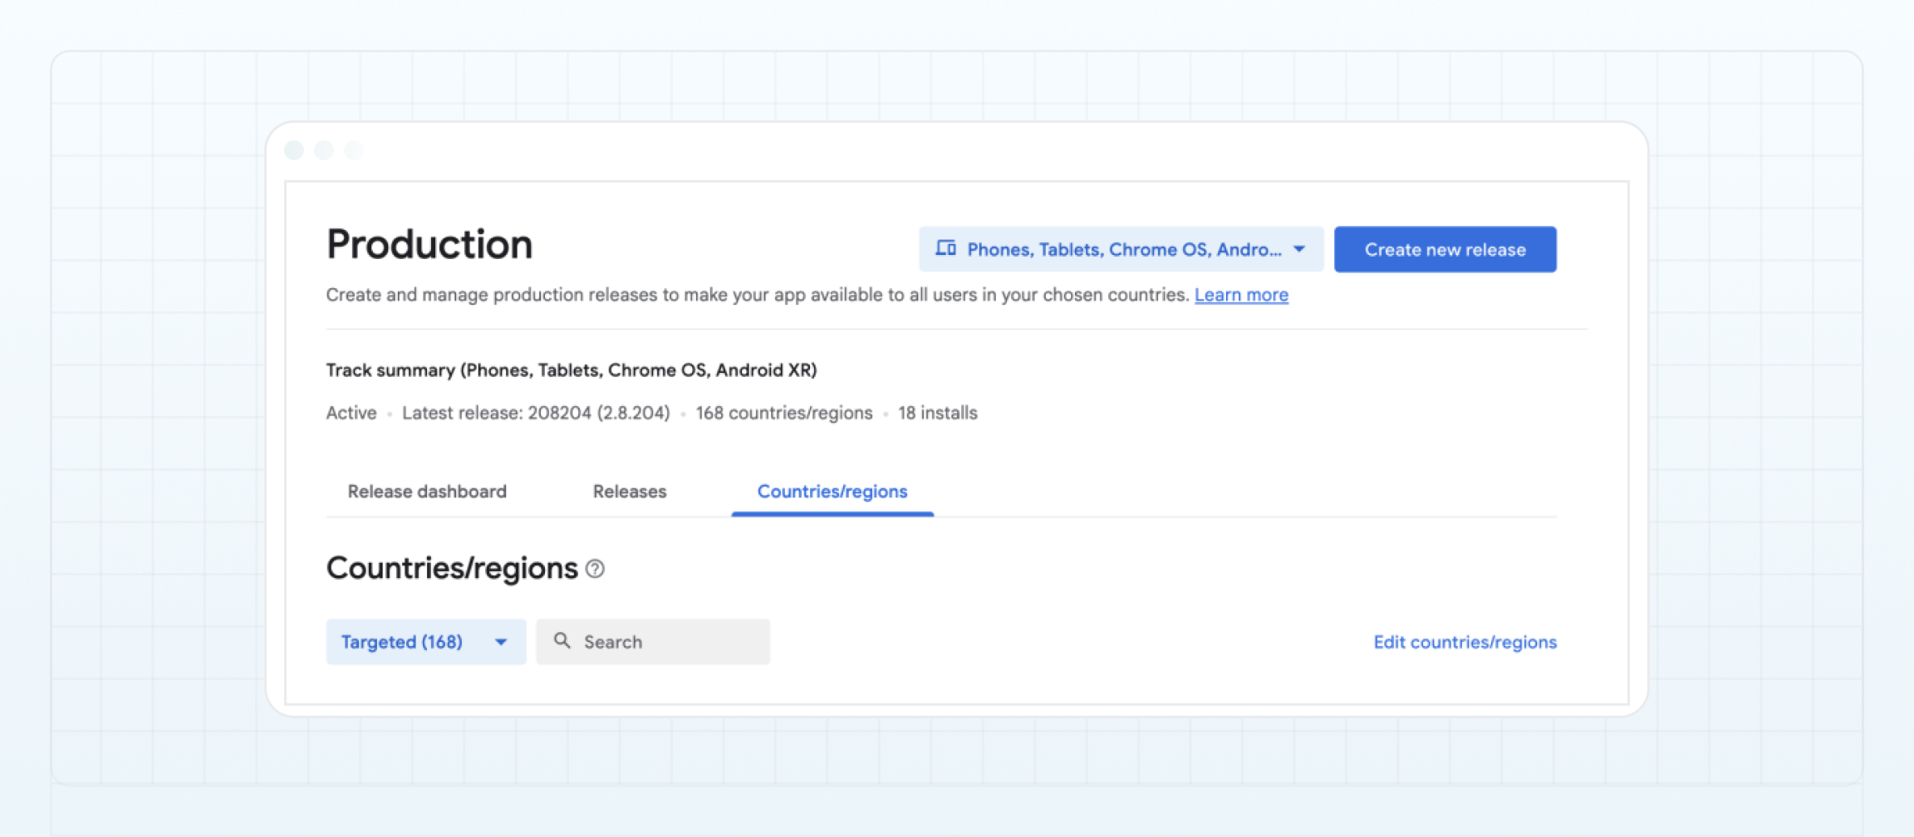
Task: Click the help icon beside Countries/regions heading
Action: click(593, 569)
